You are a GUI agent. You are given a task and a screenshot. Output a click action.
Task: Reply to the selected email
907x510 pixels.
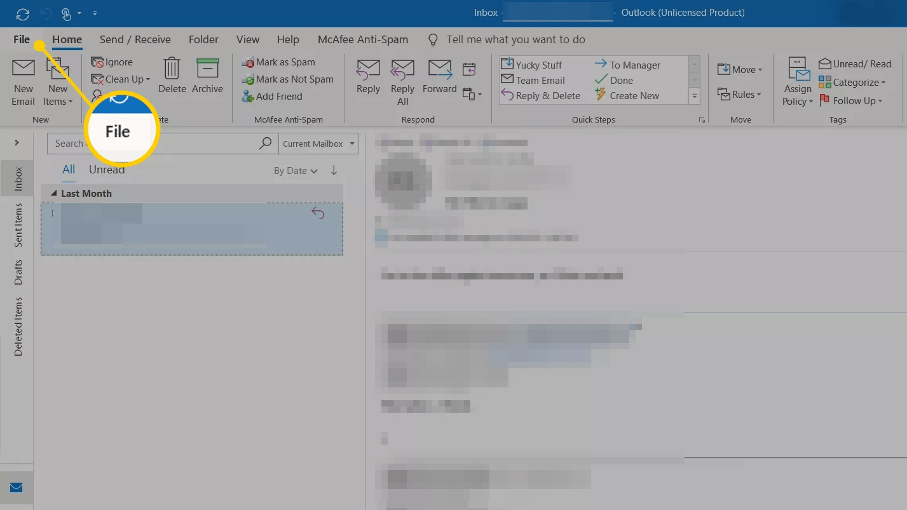368,77
